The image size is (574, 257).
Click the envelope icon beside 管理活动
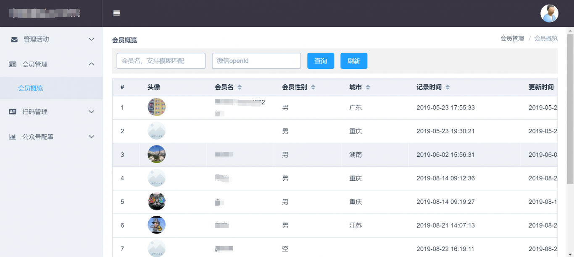tap(13, 39)
